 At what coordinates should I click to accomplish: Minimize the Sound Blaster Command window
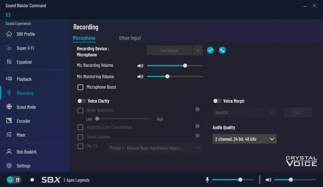click(305, 6)
